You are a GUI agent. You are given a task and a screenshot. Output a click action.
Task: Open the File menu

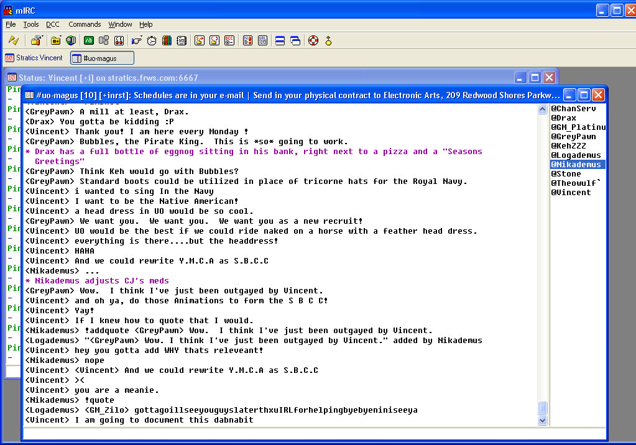click(x=11, y=24)
